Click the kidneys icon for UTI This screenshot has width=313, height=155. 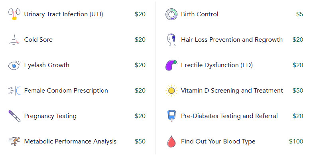[x=14, y=14]
